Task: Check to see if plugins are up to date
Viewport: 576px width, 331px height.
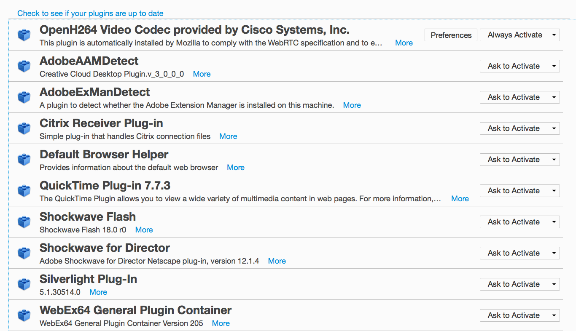Action: click(90, 13)
